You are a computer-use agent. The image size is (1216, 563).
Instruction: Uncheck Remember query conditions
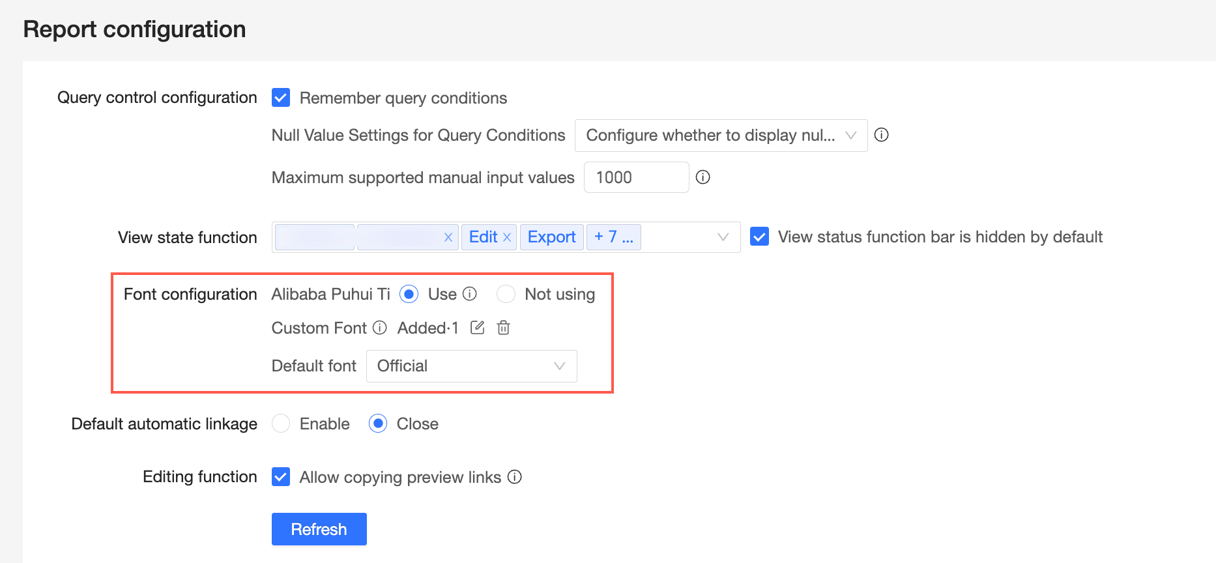coord(281,98)
